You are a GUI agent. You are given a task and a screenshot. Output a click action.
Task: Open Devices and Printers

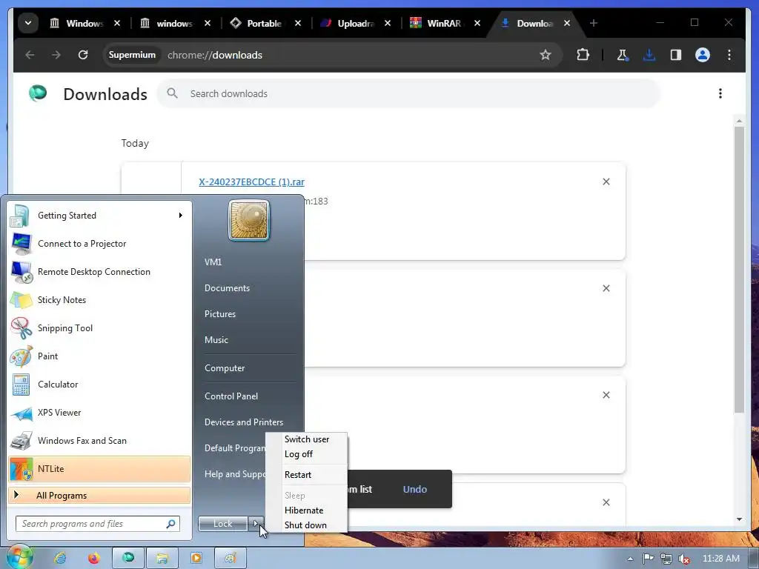pyautogui.click(x=243, y=422)
